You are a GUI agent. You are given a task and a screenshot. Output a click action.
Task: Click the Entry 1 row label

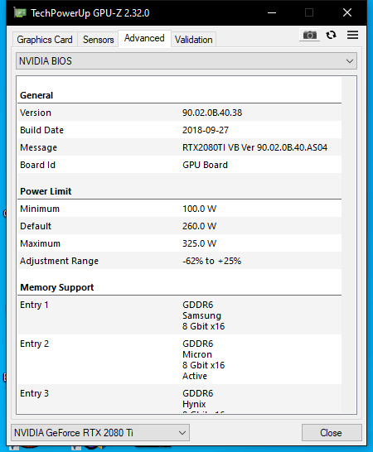click(34, 305)
